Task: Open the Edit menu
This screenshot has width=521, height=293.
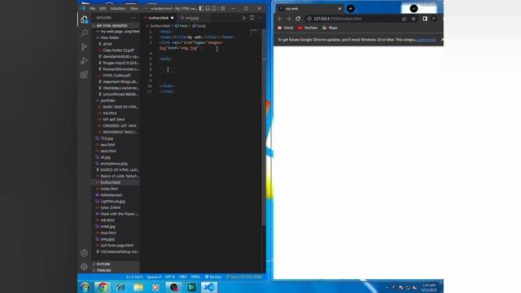Action: point(103,8)
